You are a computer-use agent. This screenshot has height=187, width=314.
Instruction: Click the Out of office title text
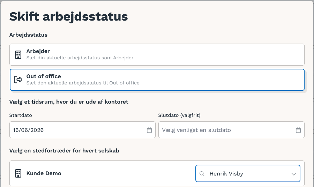(x=44, y=76)
